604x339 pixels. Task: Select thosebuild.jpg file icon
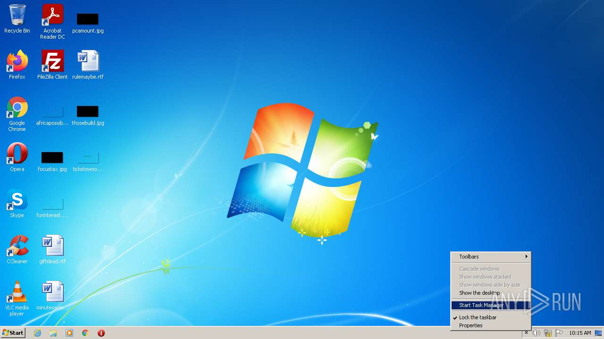coord(88,116)
